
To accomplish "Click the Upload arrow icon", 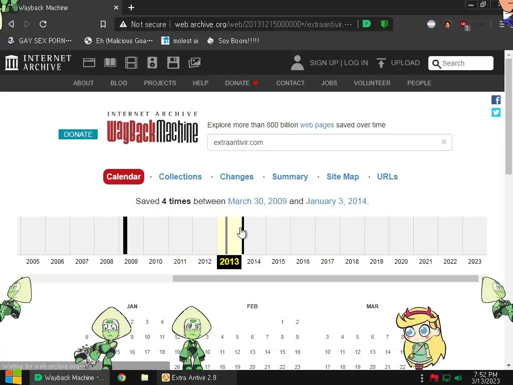I will pos(381,63).
